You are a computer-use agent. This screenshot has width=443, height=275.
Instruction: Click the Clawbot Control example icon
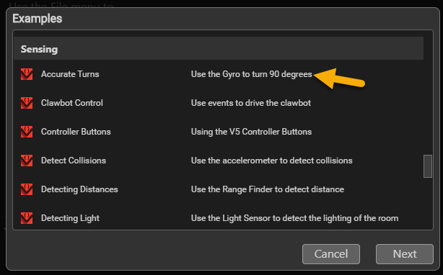click(27, 103)
